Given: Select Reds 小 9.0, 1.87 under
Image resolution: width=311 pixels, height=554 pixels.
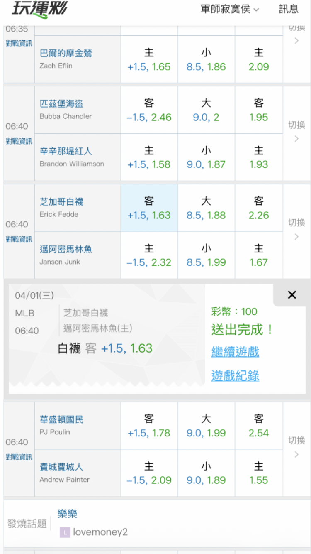Looking at the screenshot, I should pyautogui.click(x=206, y=157).
